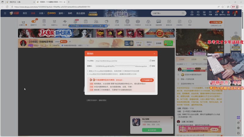
Task: Open the Douyu hamburger menu
Action: click(x=5, y=13)
